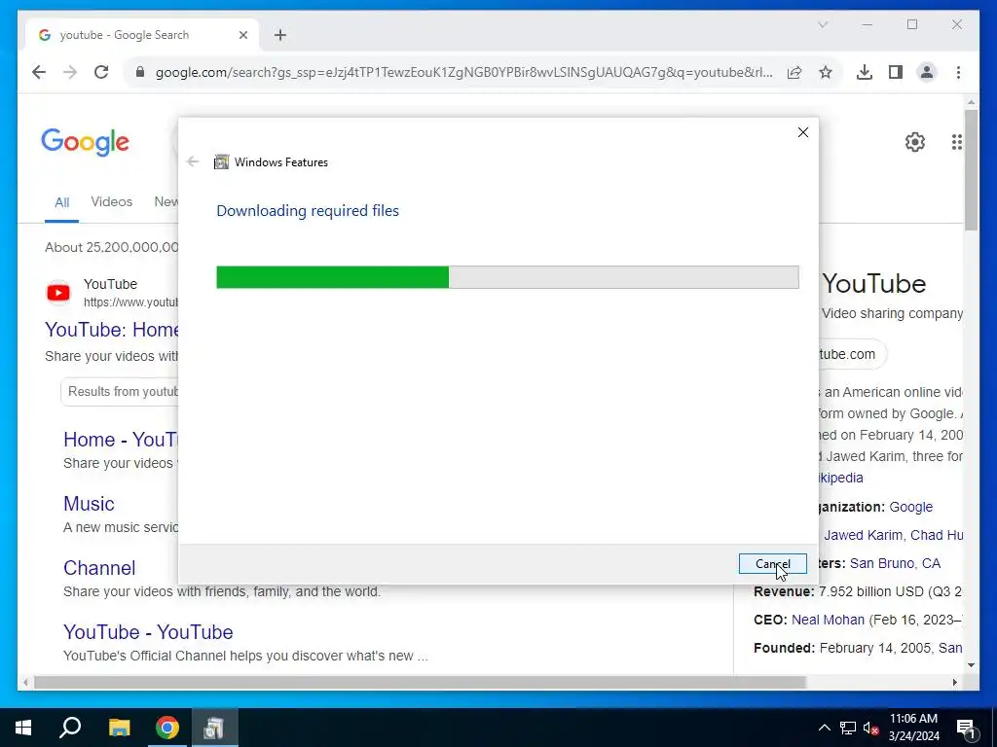
Task: Click Windows Features taskbar icon
Action: pyautogui.click(x=214, y=728)
